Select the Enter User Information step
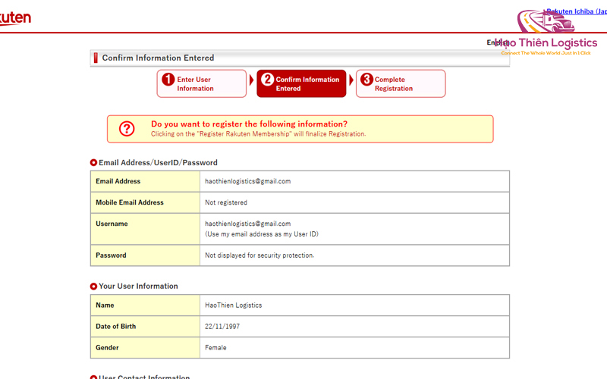This screenshot has height=379, width=607. coord(202,83)
